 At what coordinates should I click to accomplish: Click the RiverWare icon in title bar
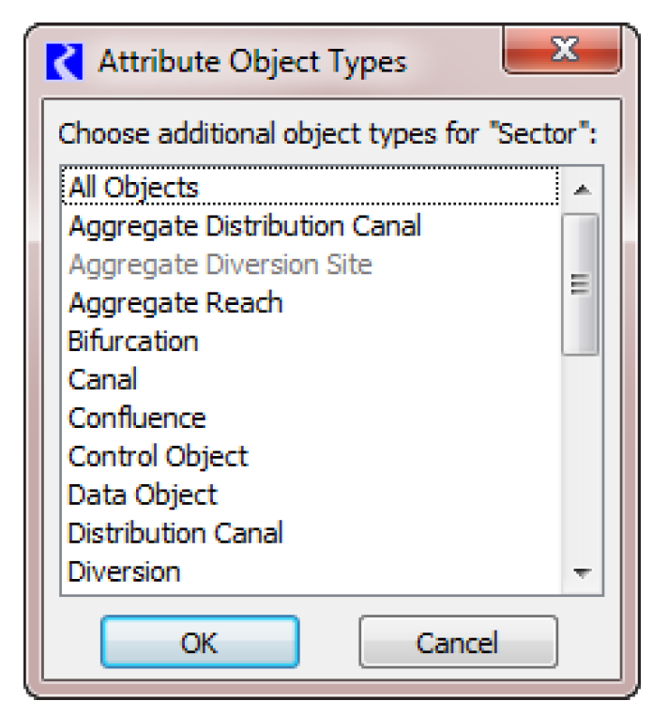65,63
